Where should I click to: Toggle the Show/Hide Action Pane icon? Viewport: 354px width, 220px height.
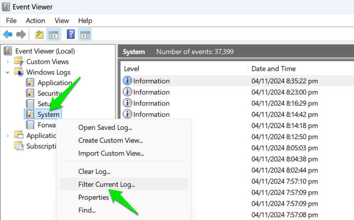(85, 34)
